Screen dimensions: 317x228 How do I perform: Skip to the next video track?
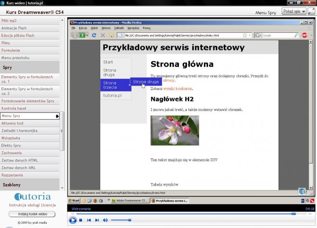[x=97, y=220]
